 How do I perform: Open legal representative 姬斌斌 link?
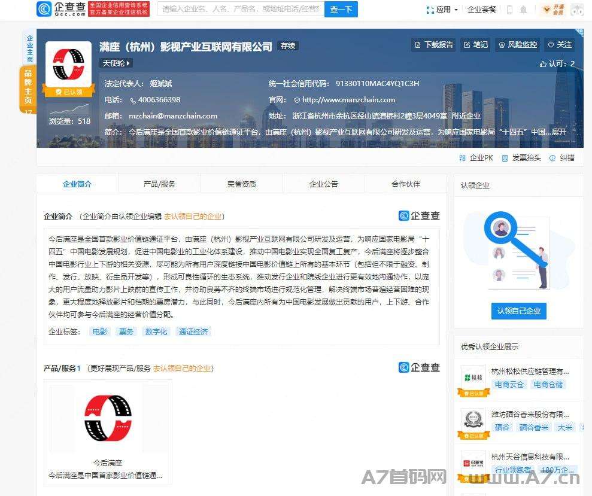coord(161,84)
